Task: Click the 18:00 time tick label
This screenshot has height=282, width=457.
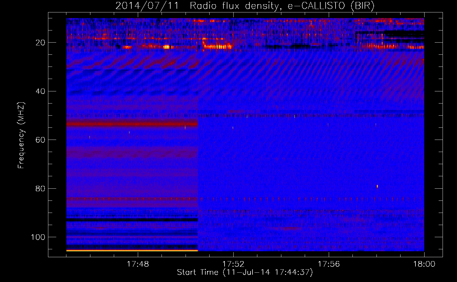Action: (424, 264)
